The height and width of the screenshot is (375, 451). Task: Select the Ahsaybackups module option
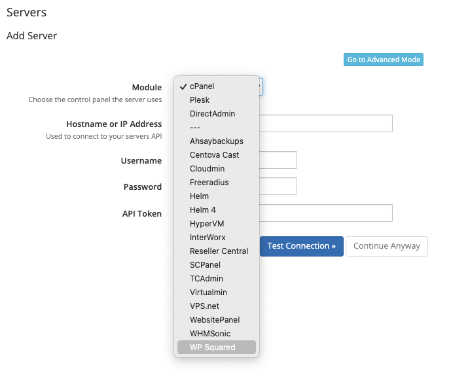tap(216, 141)
